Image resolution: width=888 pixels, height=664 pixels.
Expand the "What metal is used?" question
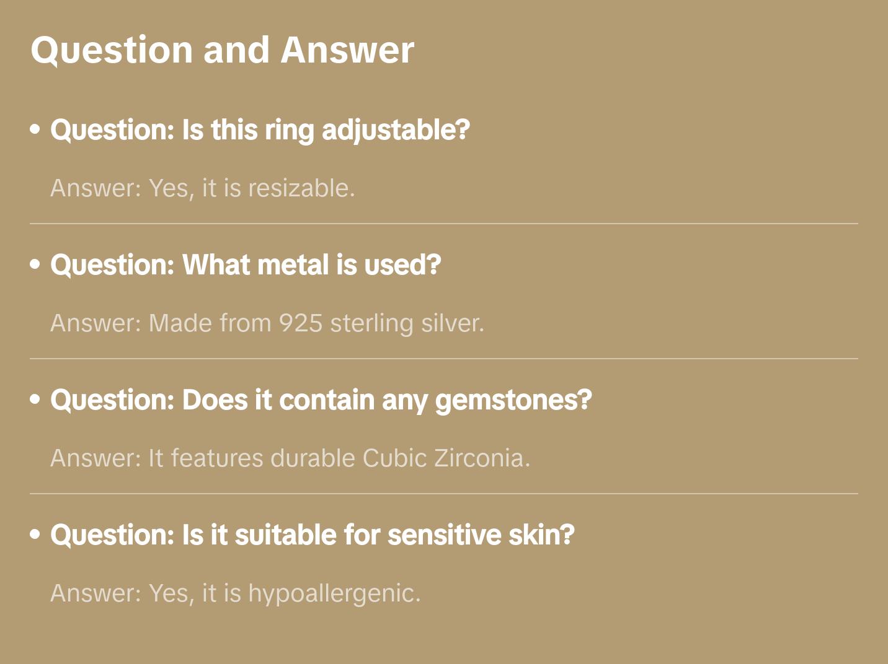point(246,265)
